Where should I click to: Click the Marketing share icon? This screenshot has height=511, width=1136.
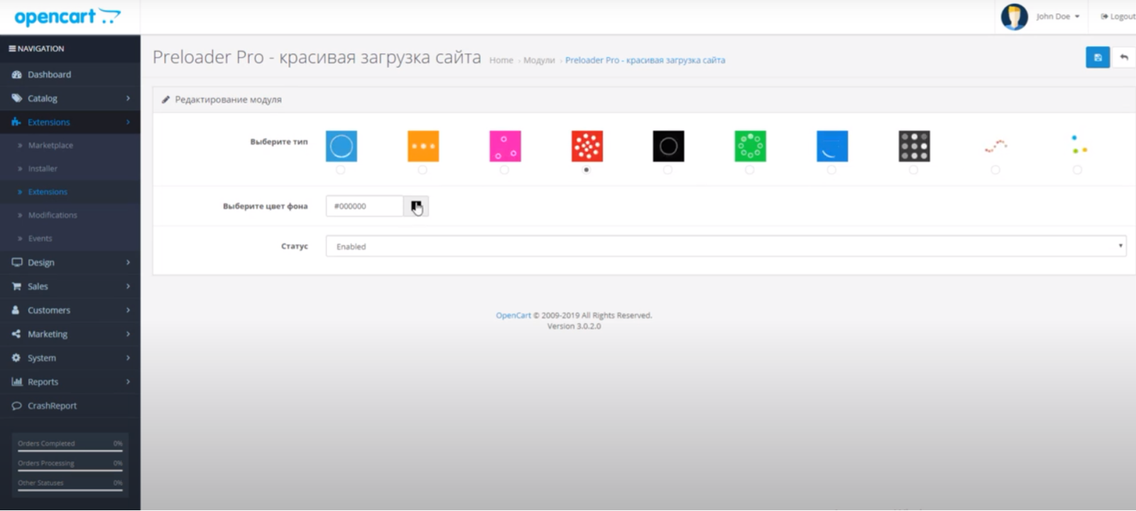pos(16,334)
